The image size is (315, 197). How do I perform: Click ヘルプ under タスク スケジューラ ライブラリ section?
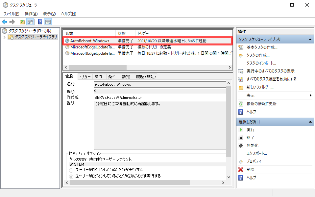pyautogui.click(x=251, y=112)
